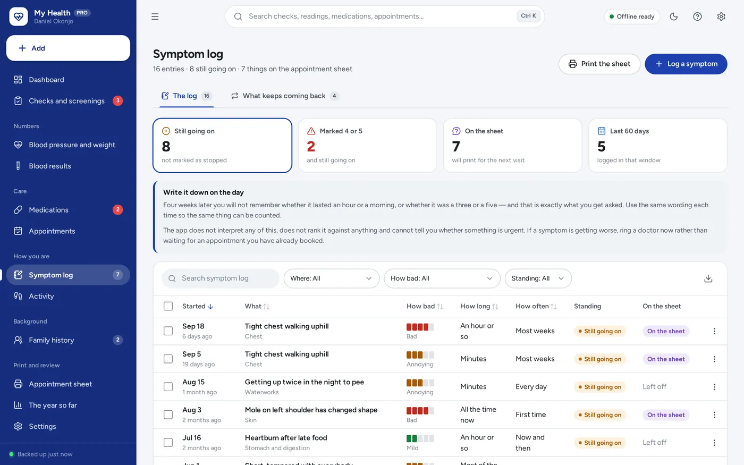Viewport: 744px width, 465px height.
Task: Open row menu for Aug 15 entry
Action: (x=714, y=387)
